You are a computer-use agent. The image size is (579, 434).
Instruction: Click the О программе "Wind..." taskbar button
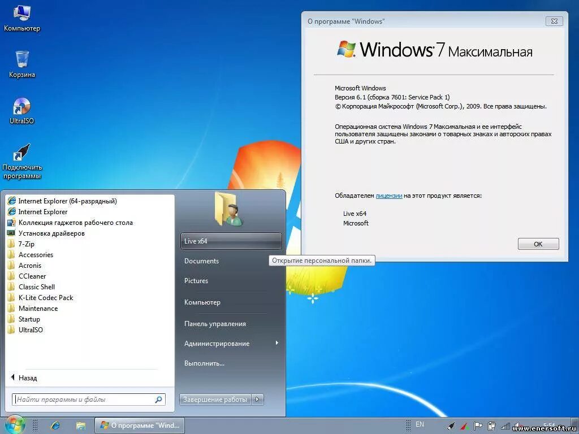click(139, 426)
